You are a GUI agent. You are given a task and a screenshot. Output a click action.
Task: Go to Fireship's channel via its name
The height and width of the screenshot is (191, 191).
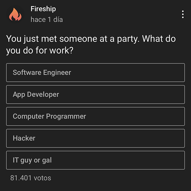(43, 9)
